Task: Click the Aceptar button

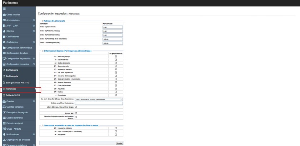Action: tap(119, 143)
